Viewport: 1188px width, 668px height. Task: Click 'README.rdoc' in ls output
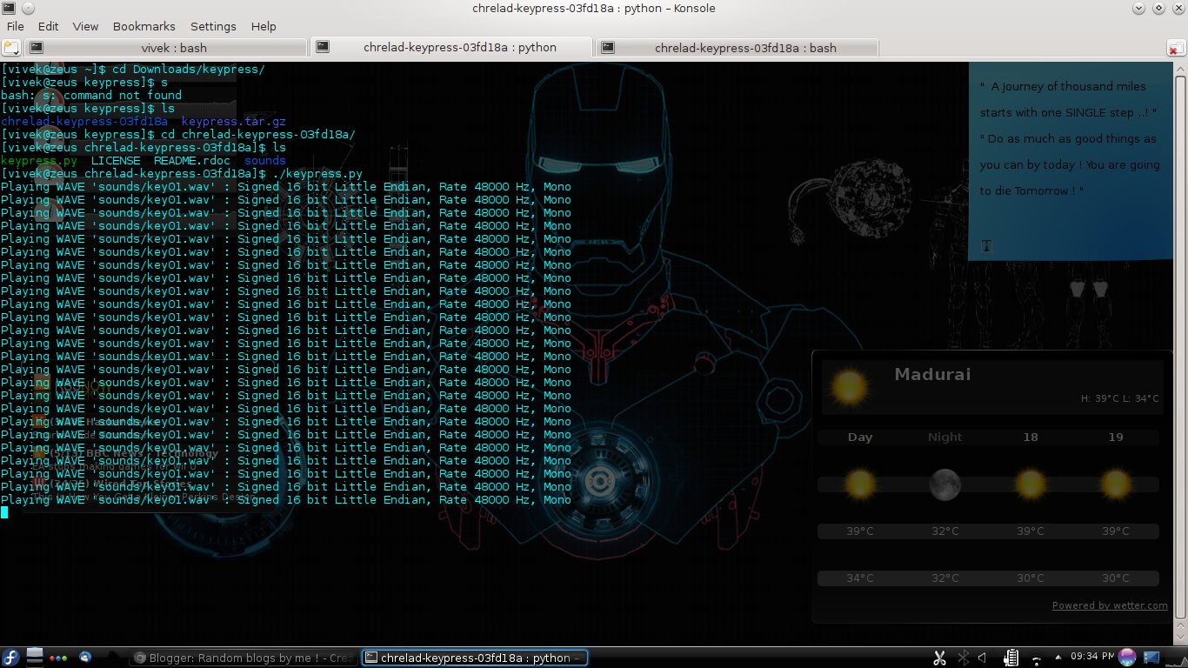point(192,161)
